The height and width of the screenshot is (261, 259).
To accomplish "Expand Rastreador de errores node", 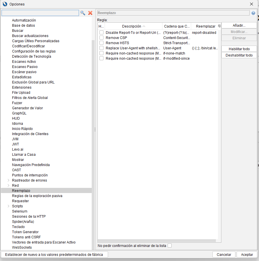I will pos(8,180).
